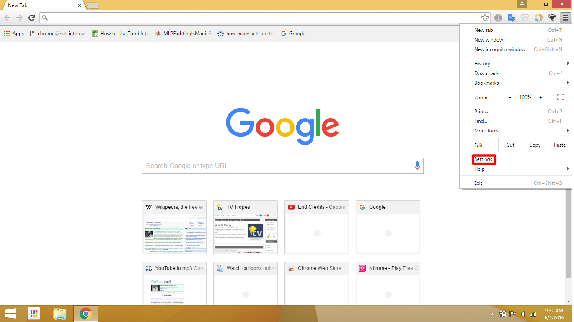Open the TV Tropes thumbnail tile
The image size is (574, 322).
pos(246,227)
